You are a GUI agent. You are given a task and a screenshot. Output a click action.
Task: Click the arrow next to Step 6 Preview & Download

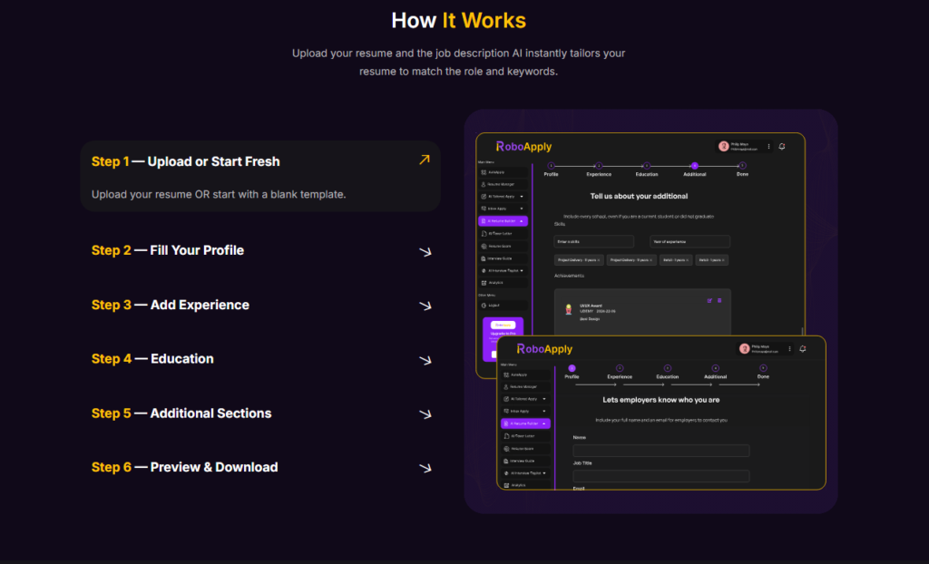424,469
